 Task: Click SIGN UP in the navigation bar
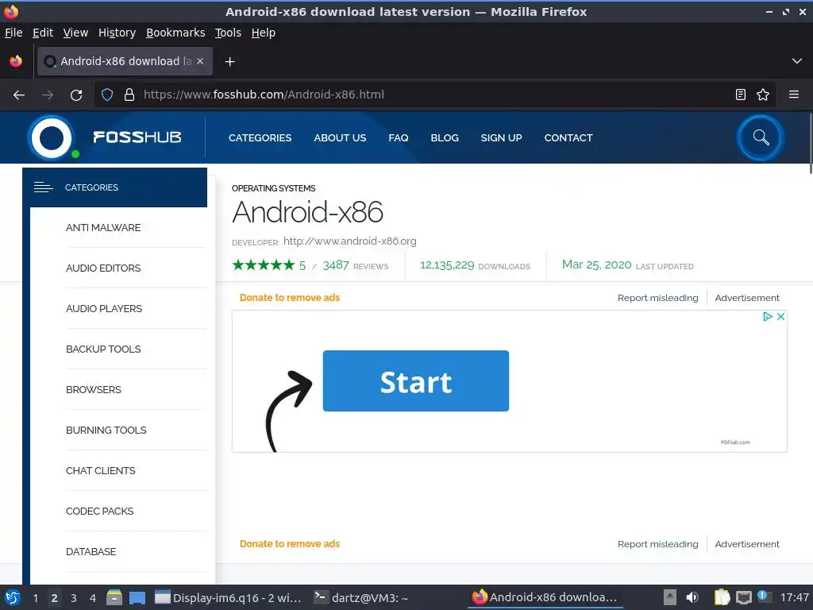pos(501,138)
